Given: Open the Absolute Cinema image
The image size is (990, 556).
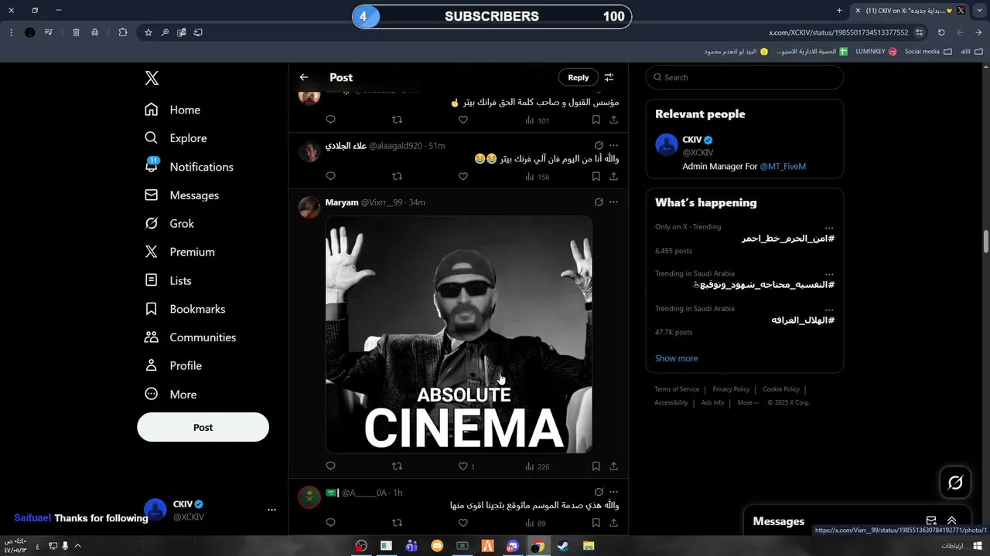Looking at the screenshot, I should (x=459, y=334).
